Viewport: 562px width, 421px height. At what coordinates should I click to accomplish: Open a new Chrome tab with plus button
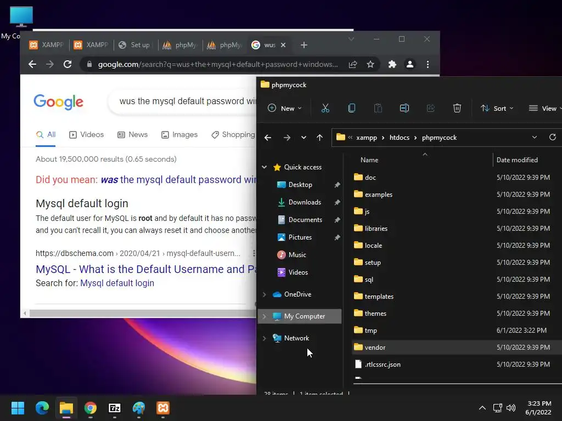[304, 45]
